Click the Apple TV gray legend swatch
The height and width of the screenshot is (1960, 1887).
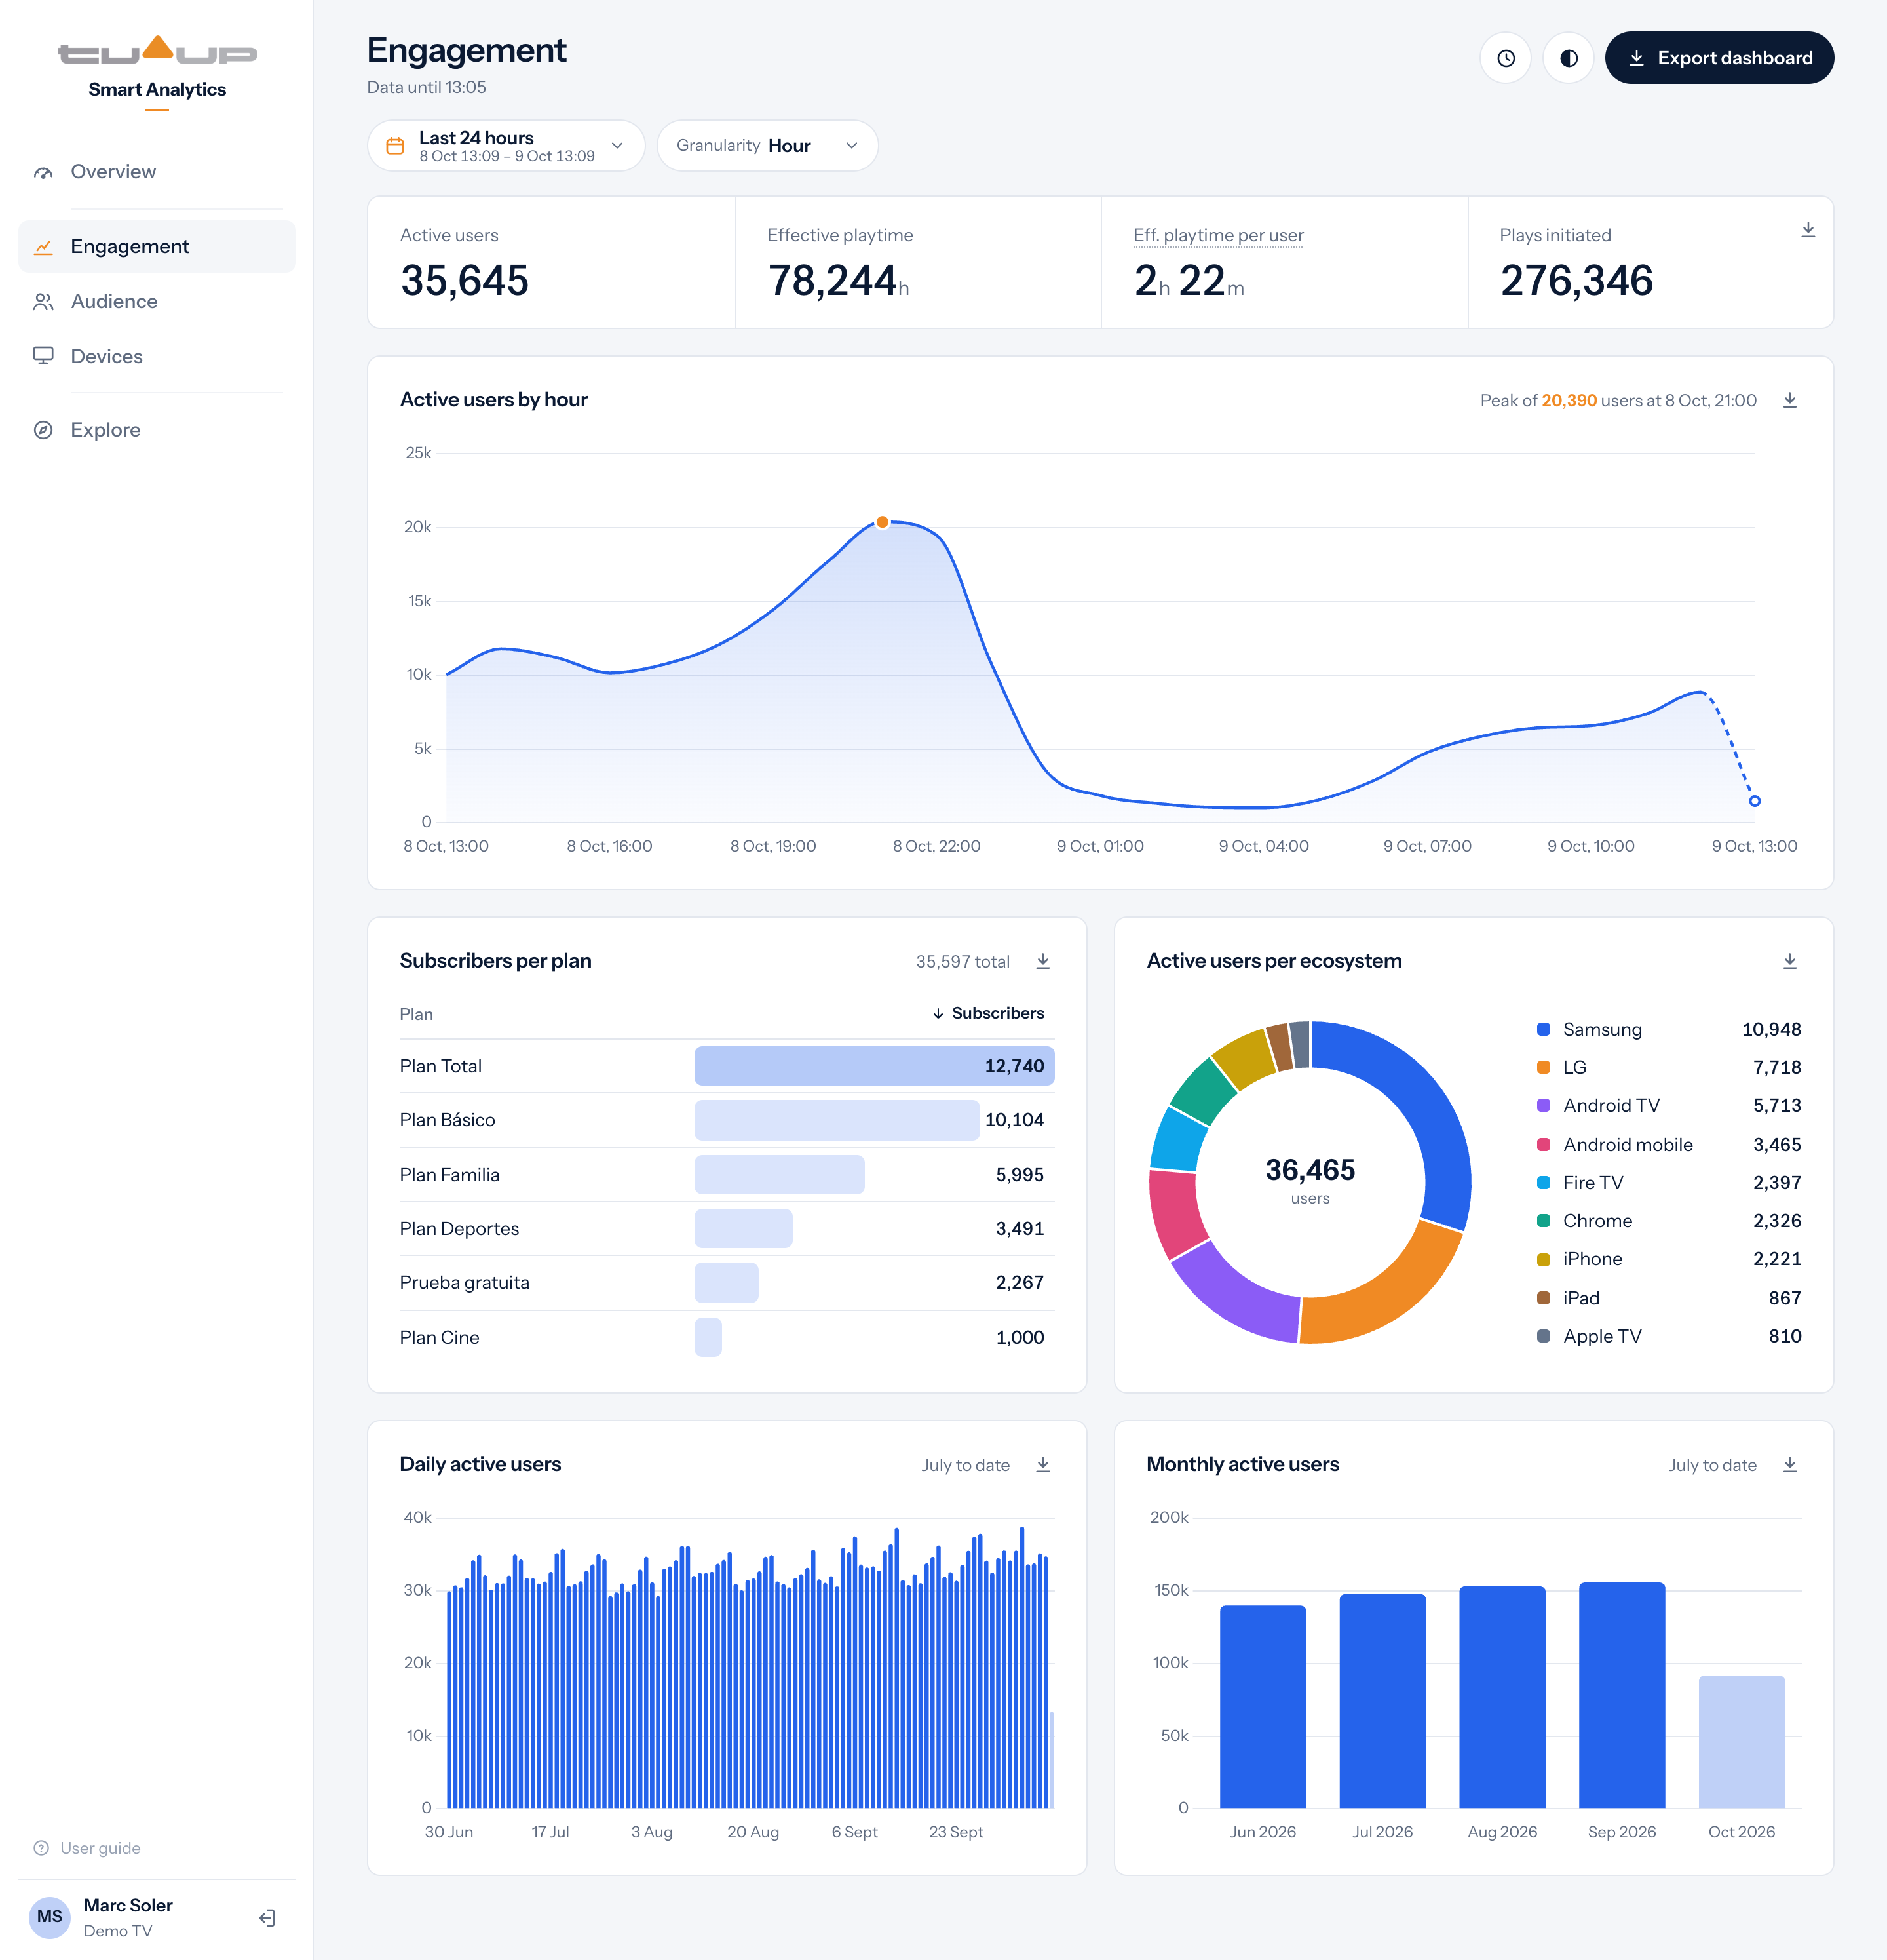point(1543,1336)
